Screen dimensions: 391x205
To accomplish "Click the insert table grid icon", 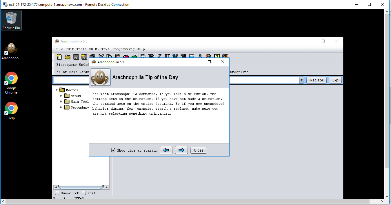I will [192, 57].
